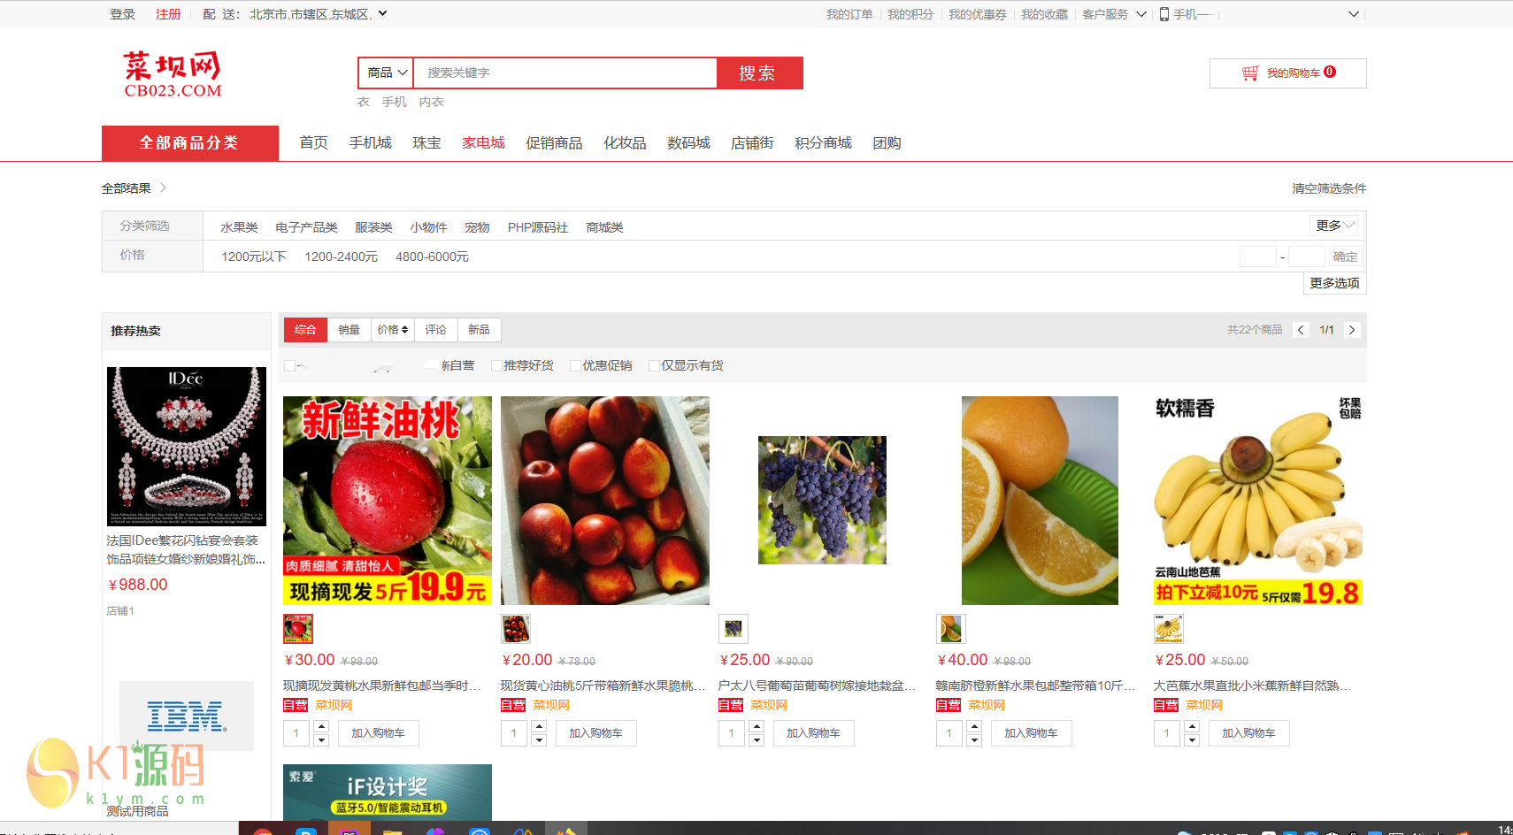
Task: Open the 家电城 navigation item
Action: (x=483, y=143)
